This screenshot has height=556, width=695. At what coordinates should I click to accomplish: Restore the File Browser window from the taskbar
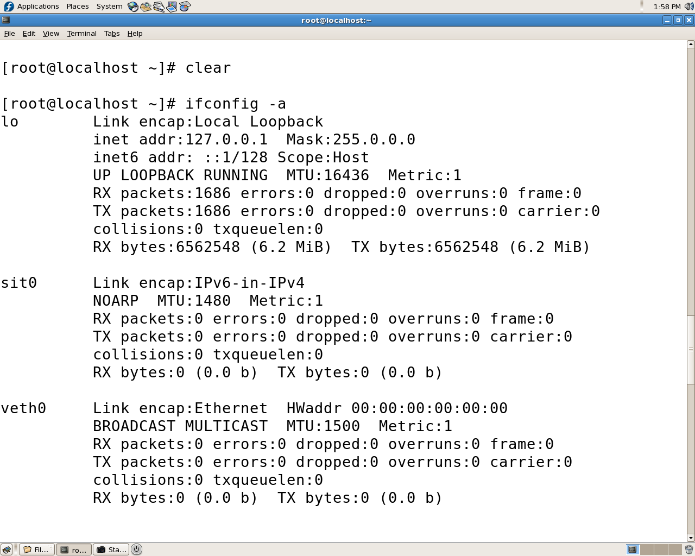coord(36,549)
